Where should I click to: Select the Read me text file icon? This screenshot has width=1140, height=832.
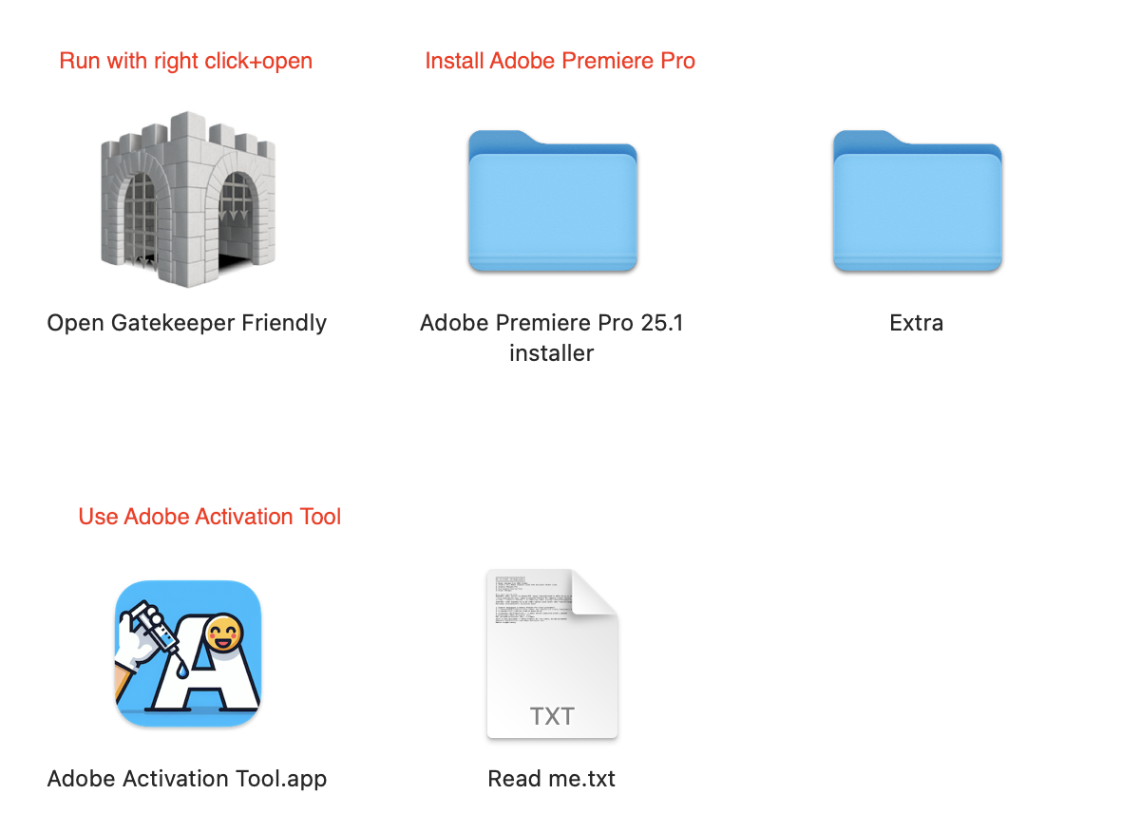point(552,653)
